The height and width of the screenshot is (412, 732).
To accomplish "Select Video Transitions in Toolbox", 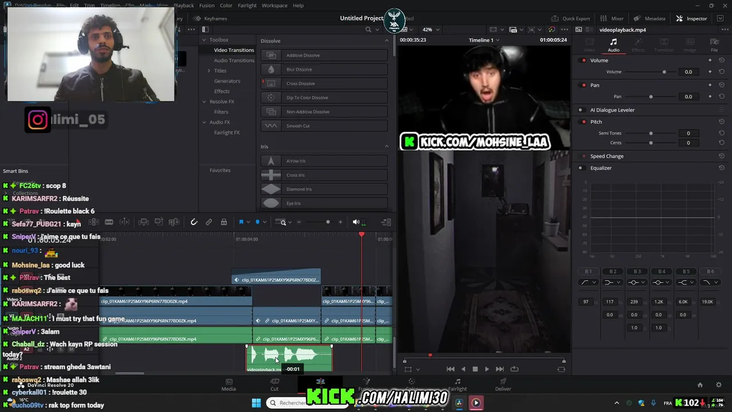I will tap(234, 50).
